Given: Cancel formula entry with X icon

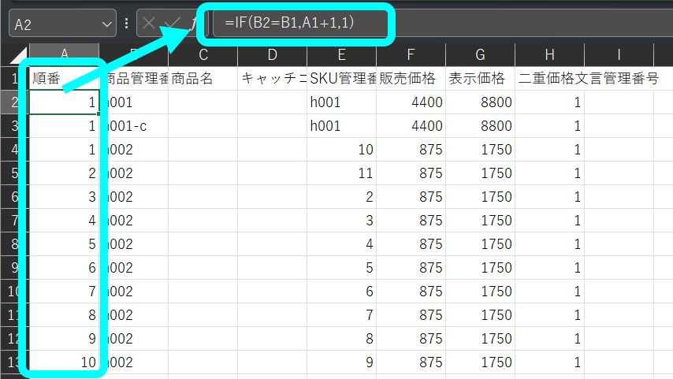Looking at the screenshot, I should (149, 23).
